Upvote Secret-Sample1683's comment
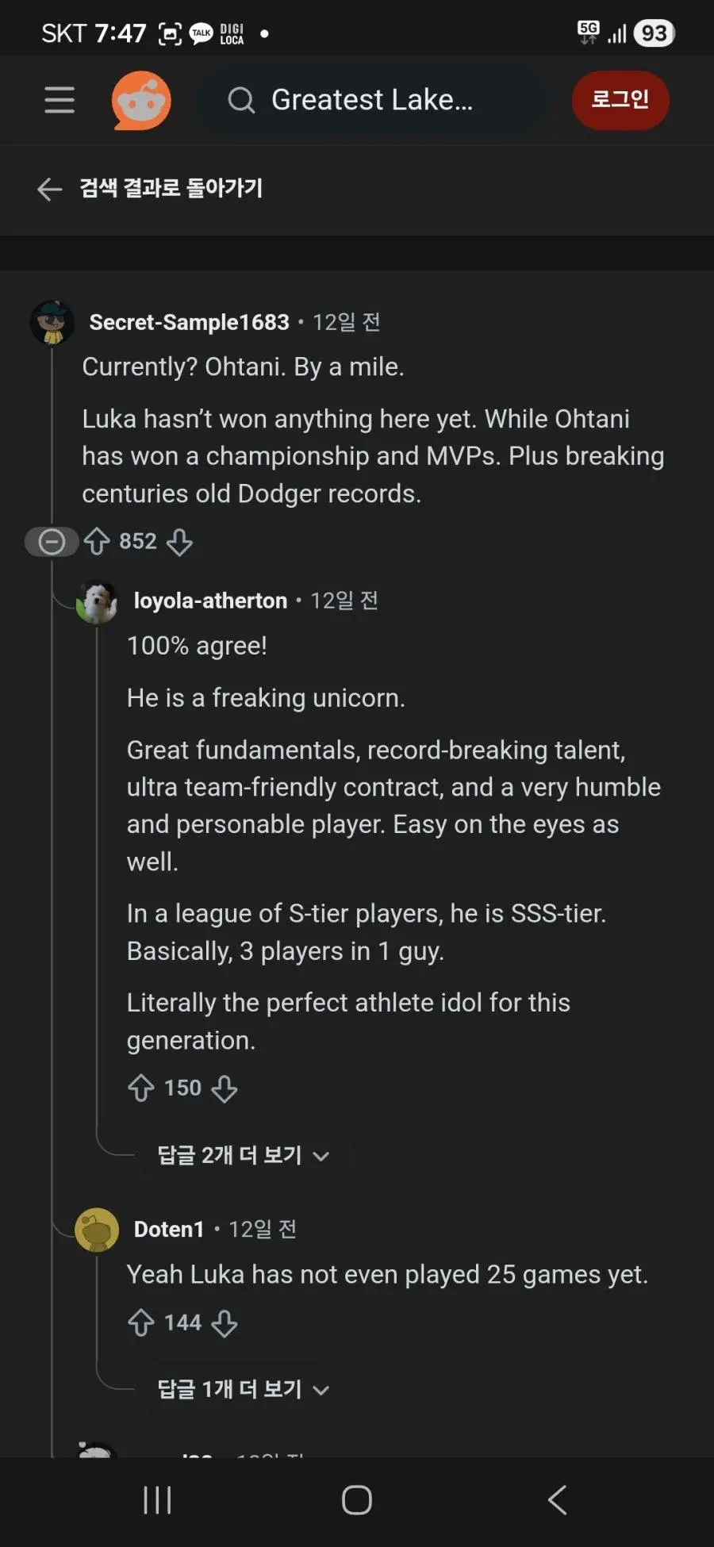Screen dimensions: 714x1547 [97, 542]
